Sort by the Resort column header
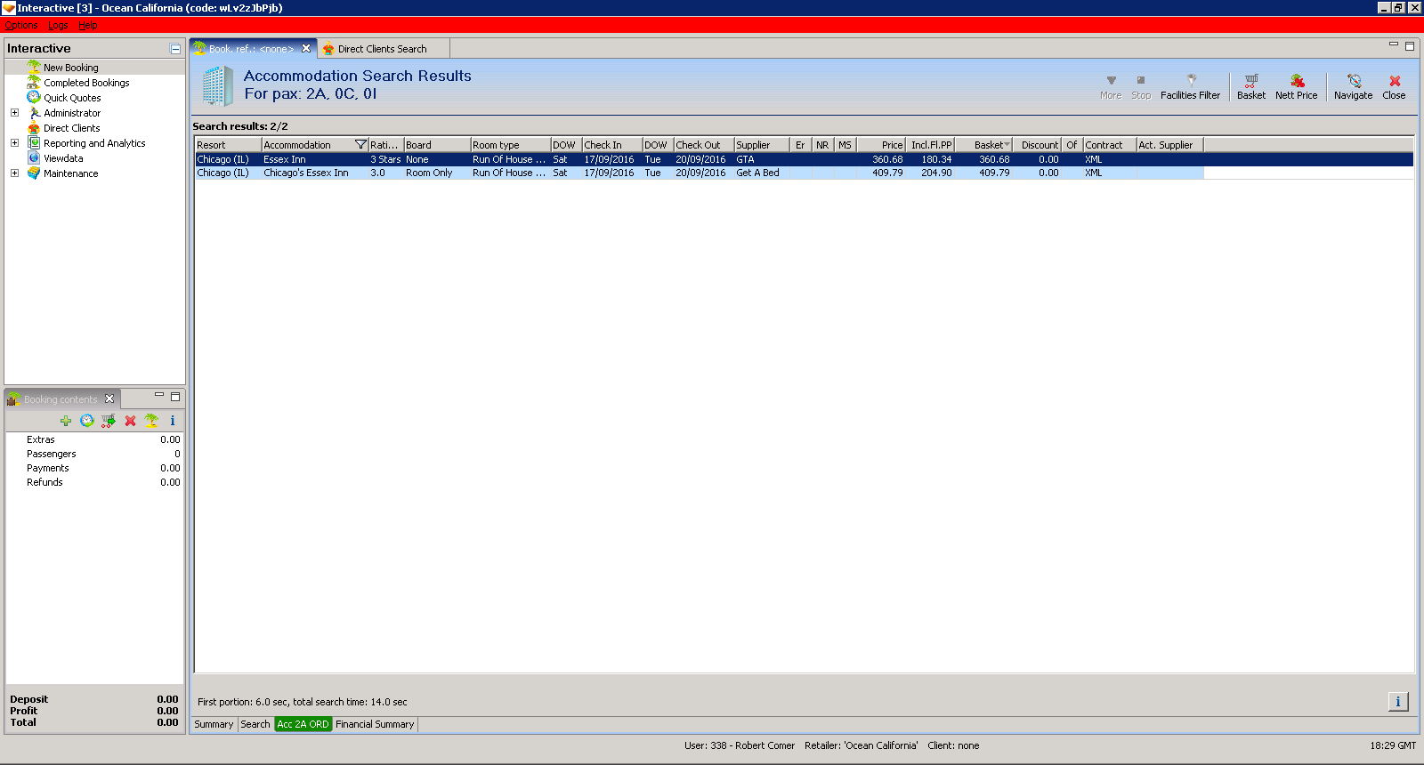 pyautogui.click(x=228, y=145)
